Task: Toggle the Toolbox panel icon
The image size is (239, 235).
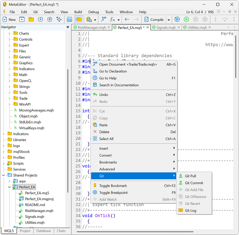Action: point(70,19)
